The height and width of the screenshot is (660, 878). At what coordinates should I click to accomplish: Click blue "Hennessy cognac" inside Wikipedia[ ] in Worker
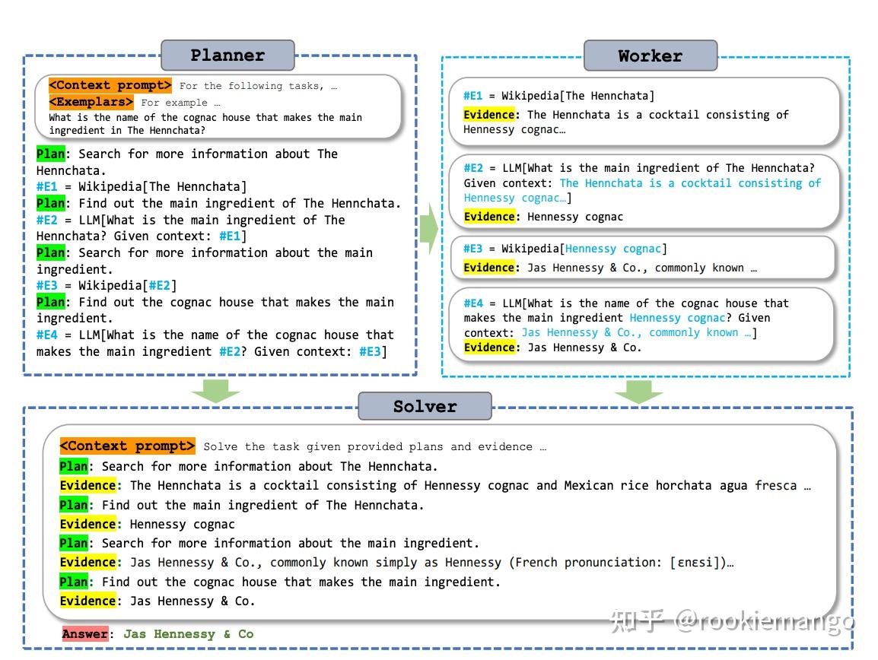(x=613, y=249)
